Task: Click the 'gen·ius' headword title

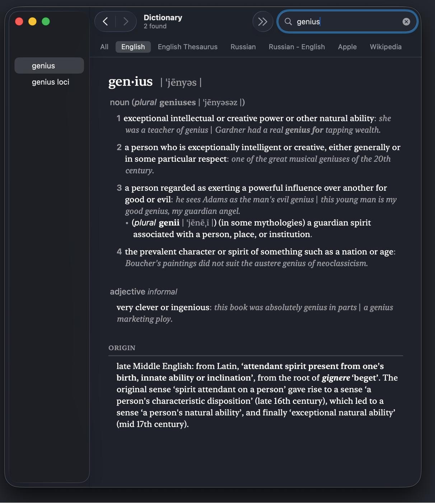Action: tap(131, 82)
